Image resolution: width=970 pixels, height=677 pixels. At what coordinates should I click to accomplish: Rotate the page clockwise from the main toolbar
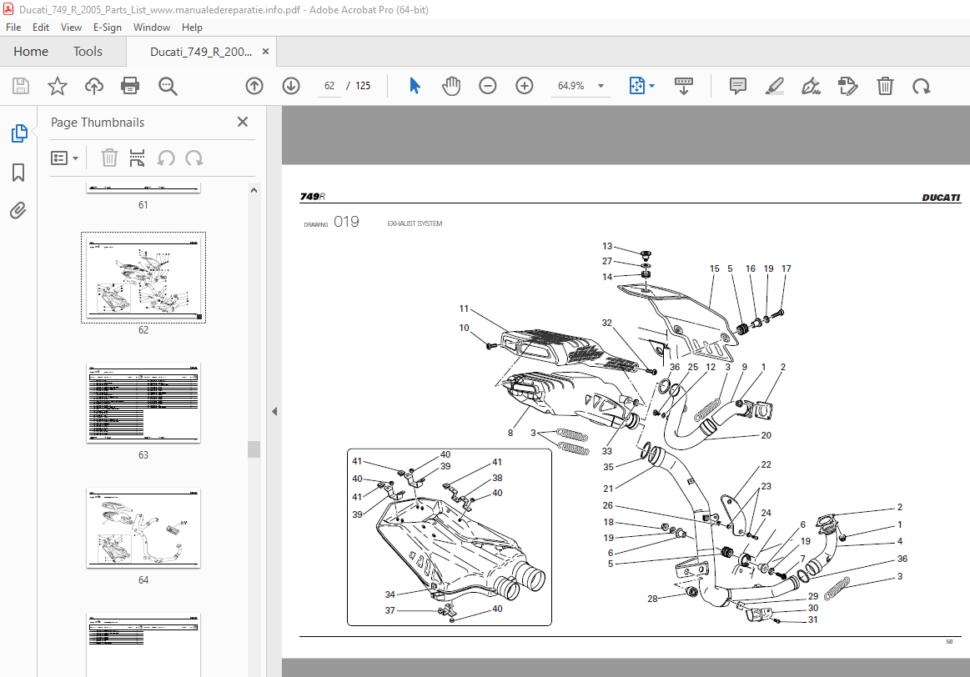click(921, 86)
